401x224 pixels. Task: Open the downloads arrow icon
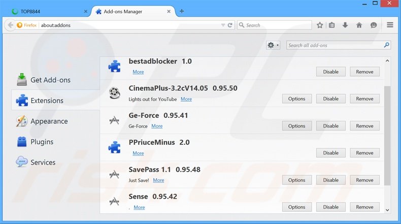pyautogui.click(x=345, y=25)
